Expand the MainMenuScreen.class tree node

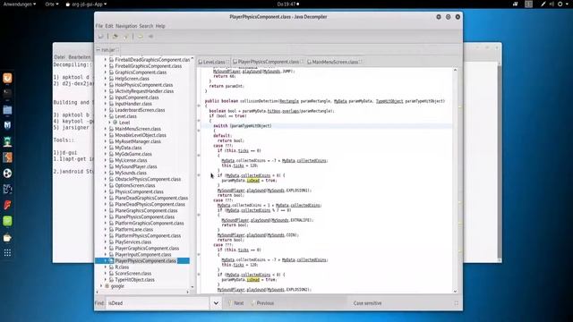(106, 129)
